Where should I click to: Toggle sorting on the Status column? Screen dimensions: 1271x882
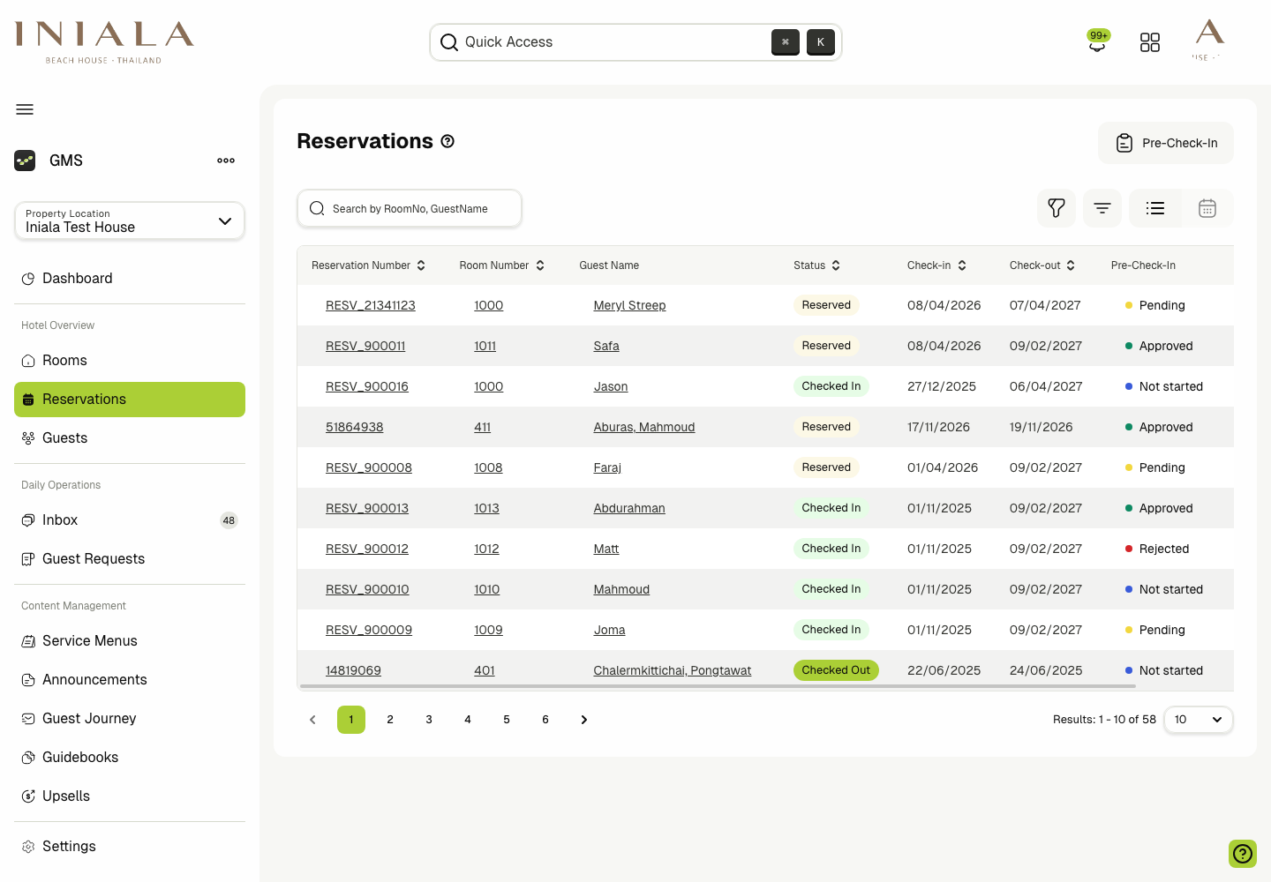(x=835, y=265)
